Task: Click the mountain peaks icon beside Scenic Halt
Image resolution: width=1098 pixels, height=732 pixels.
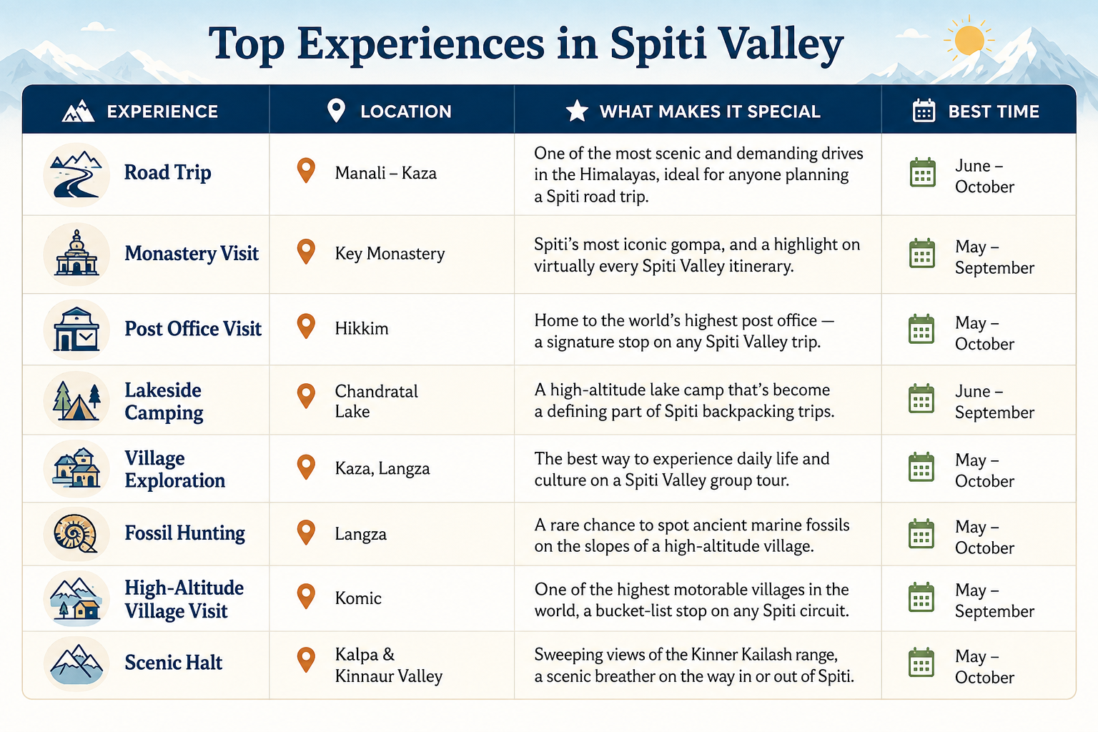Action: coord(76,663)
